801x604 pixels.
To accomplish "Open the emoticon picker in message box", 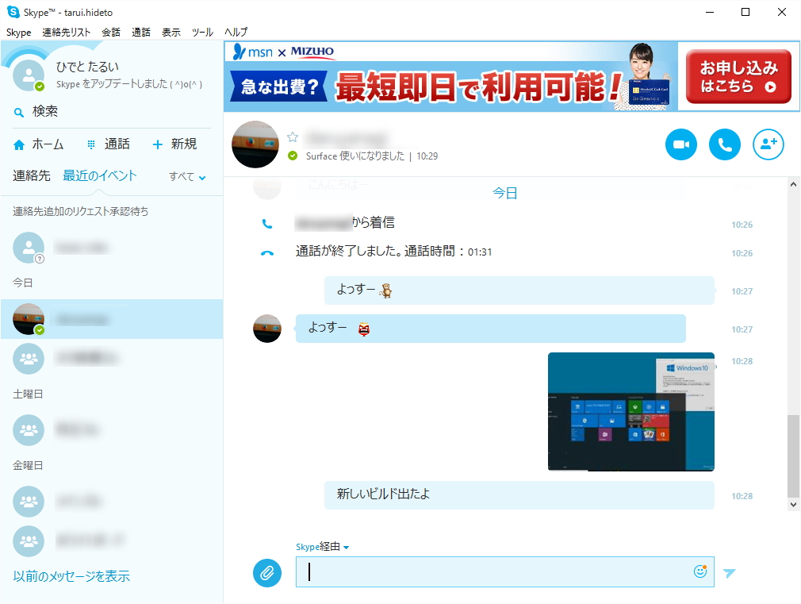I will point(699,571).
